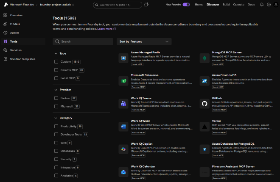
Task: Check the Developer Tools category filter
Action: click(56, 134)
